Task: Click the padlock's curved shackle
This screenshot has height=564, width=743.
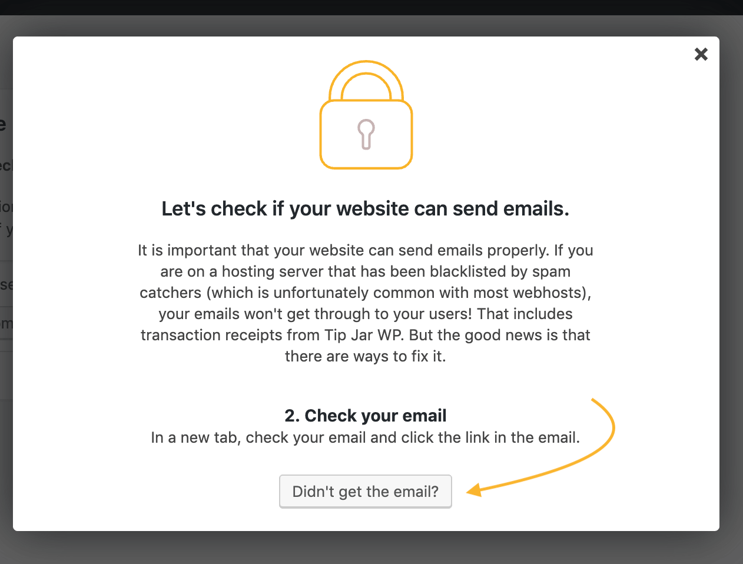Action: point(366,79)
